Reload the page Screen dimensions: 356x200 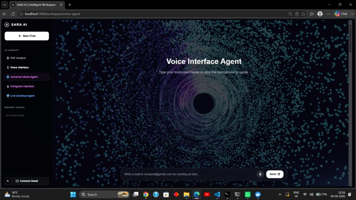pos(13,14)
